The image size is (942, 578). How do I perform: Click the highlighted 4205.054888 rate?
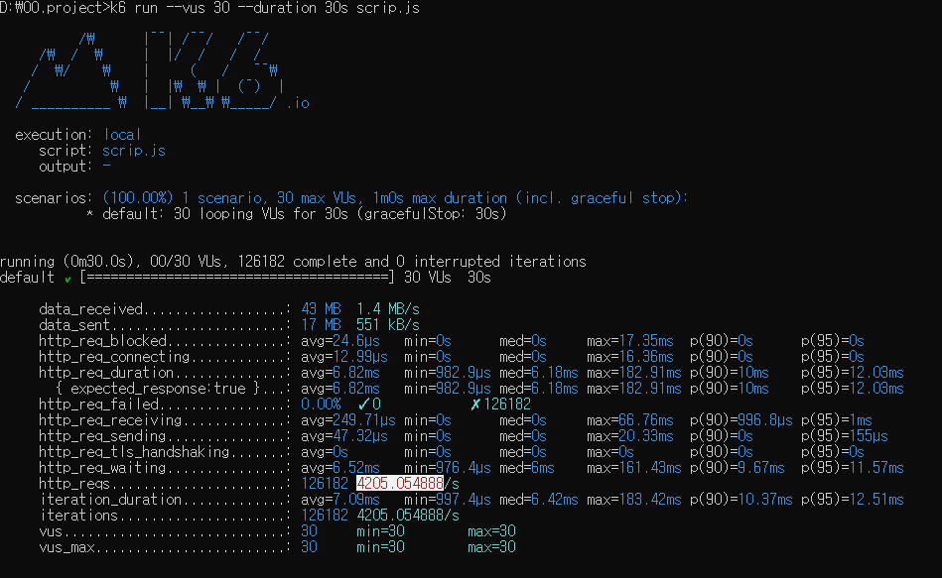click(x=400, y=483)
